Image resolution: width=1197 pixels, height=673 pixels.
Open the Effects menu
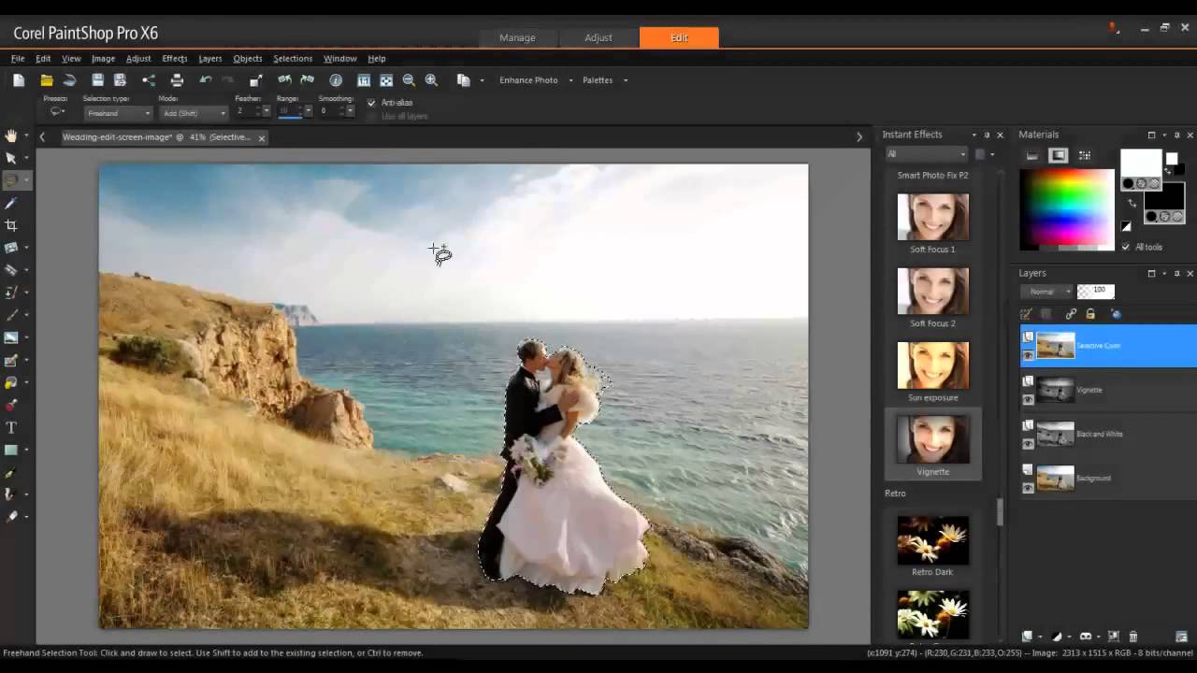pyautogui.click(x=175, y=58)
